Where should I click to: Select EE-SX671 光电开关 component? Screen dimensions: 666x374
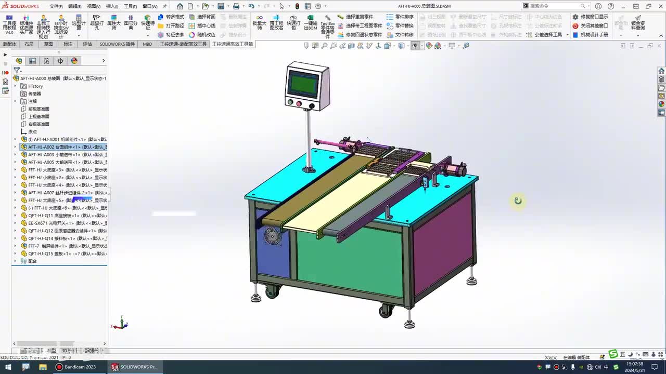(x=63, y=223)
